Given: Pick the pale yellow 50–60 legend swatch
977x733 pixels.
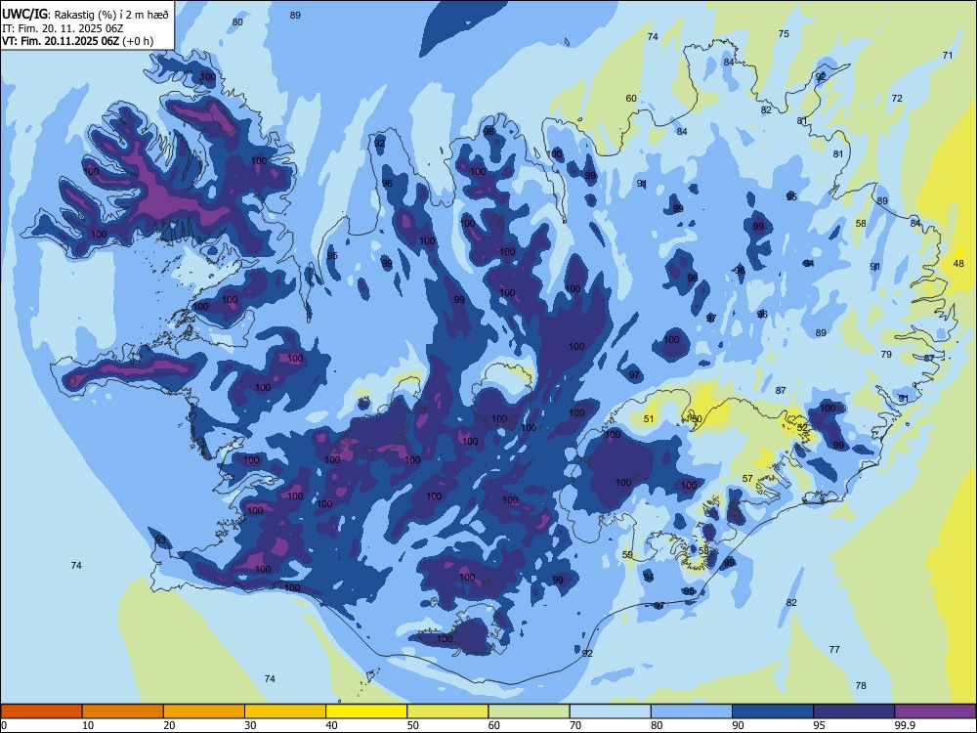Looking at the screenshot, I should [x=447, y=711].
